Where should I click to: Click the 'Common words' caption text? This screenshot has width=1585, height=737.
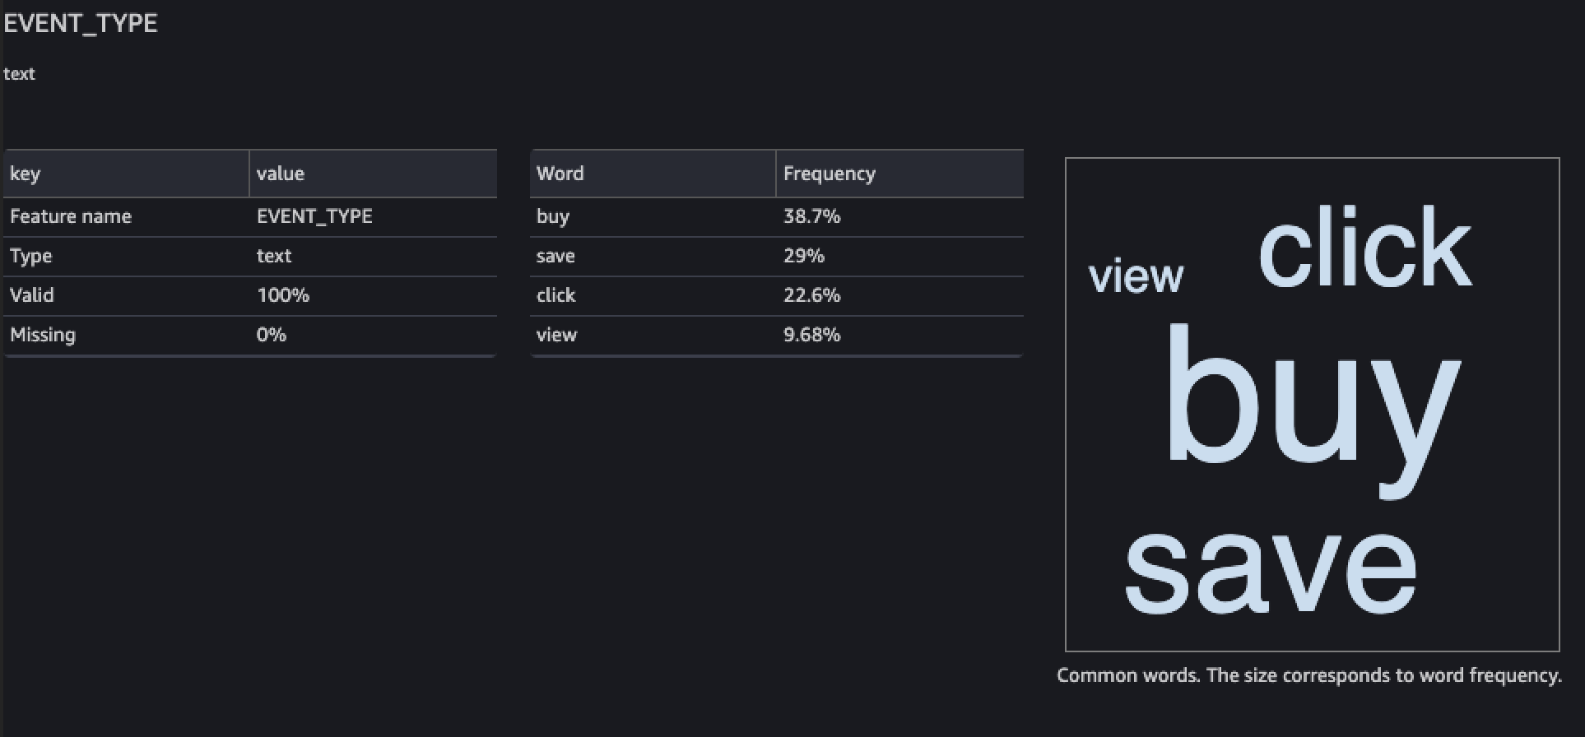pyautogui.click(x=1308, y=675)
